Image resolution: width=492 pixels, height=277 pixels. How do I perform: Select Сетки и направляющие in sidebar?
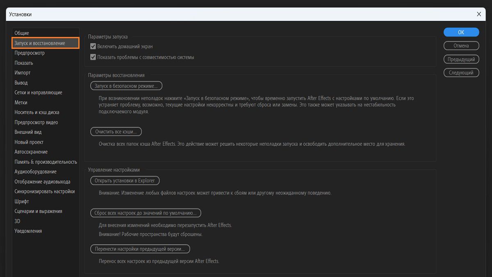[x=38, y=92]
